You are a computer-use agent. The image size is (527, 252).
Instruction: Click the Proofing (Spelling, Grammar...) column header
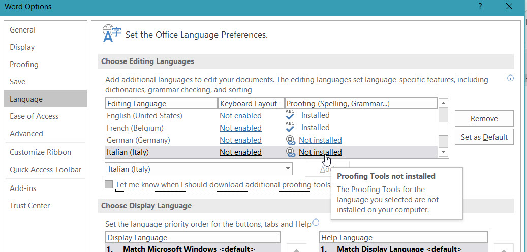(x=361, y=104)
